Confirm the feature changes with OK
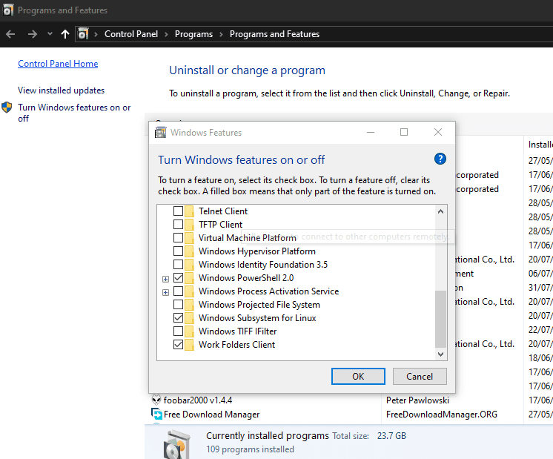Image resolution: width=553 pixels, height=459 pixels. click(358, 377)
